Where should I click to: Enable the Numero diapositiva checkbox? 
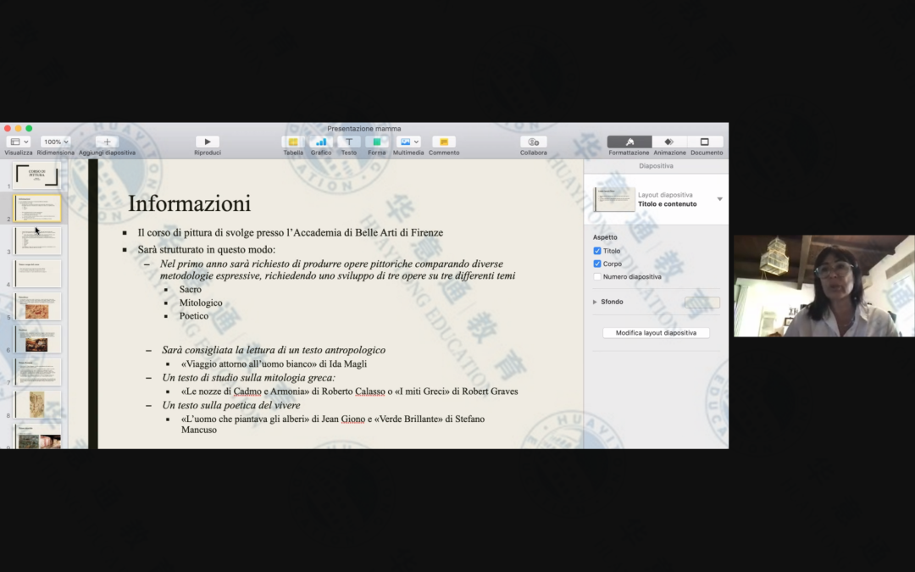[x=597, y=276]
